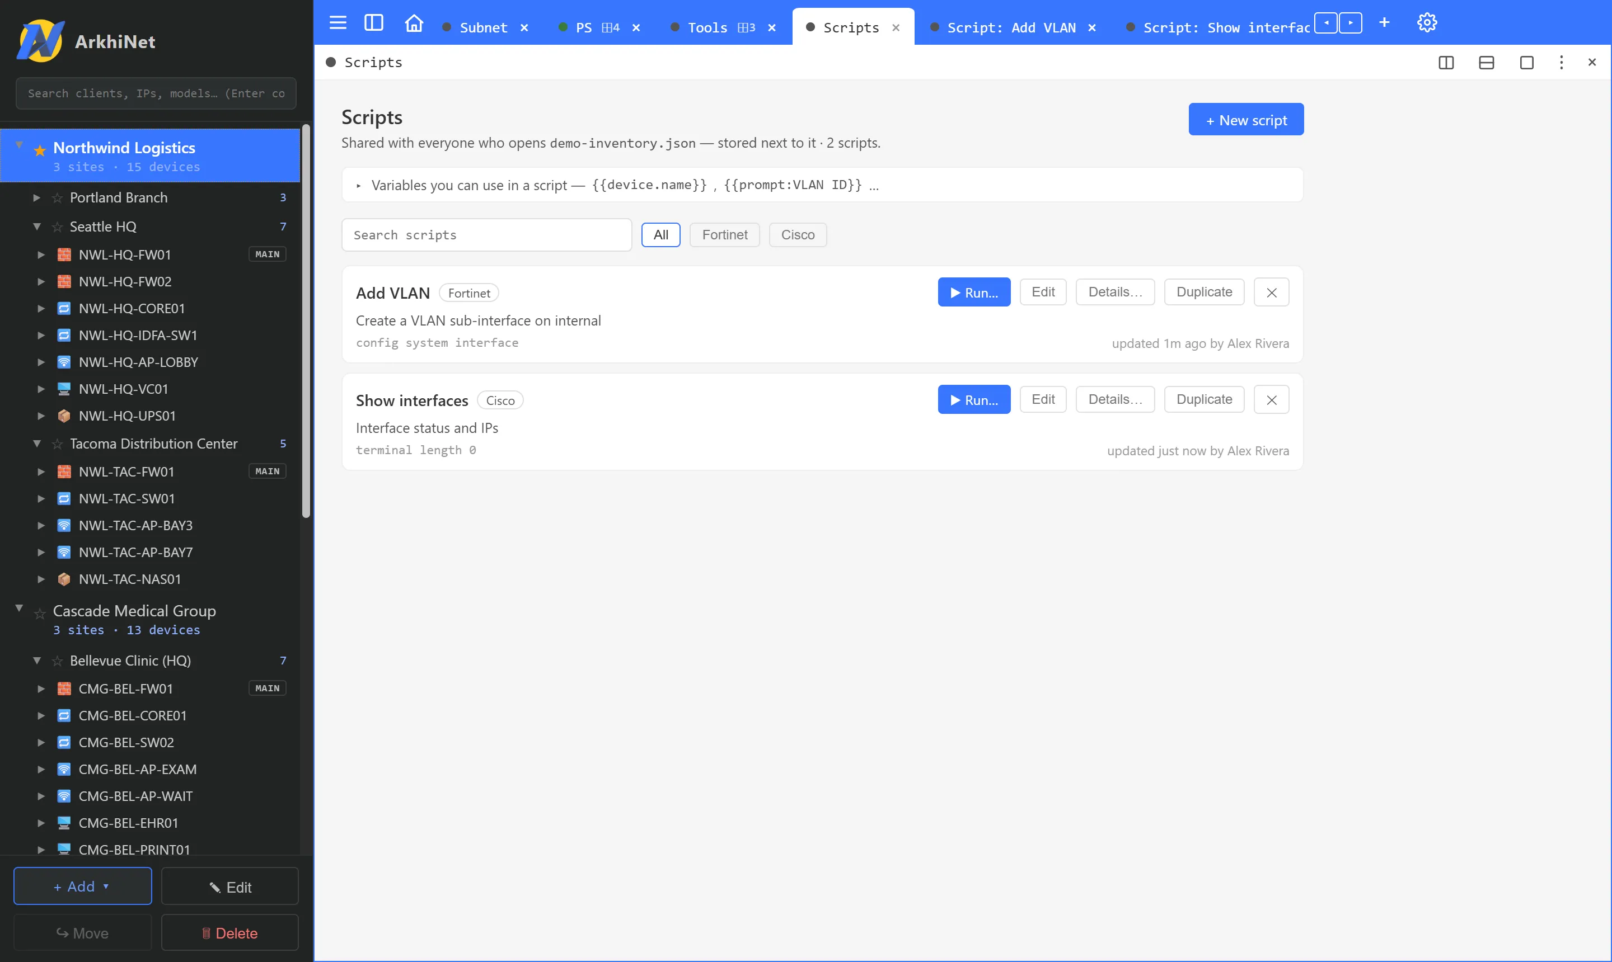This screenshot has height=962, width=1612.
Task: Toggle favorite star for Bellevue Clinic (HQ)
Action: point(57,661)
